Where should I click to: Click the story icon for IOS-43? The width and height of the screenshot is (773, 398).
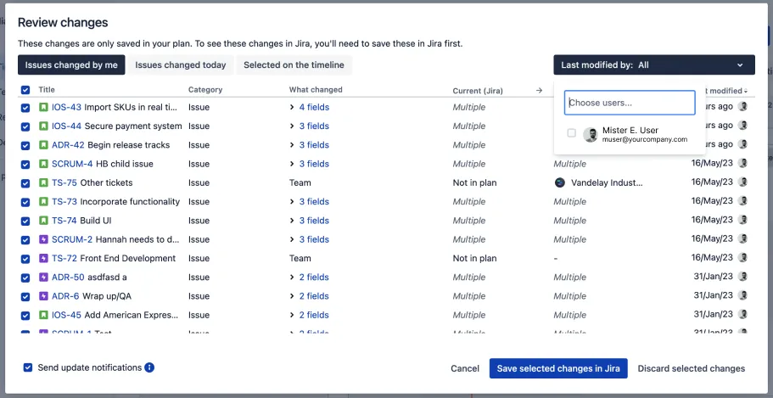(43, 107)
